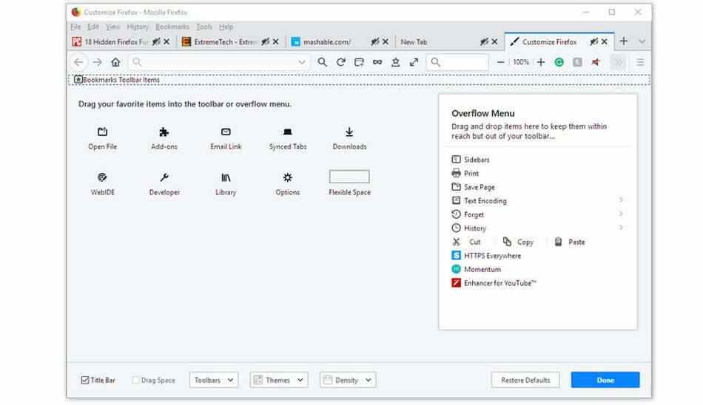Expand the Text Encoding submenu arrow

621,200
